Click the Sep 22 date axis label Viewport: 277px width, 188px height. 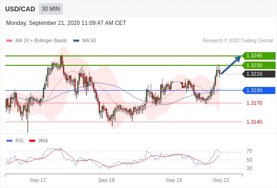pyautogui.click(x=221, y=180)
